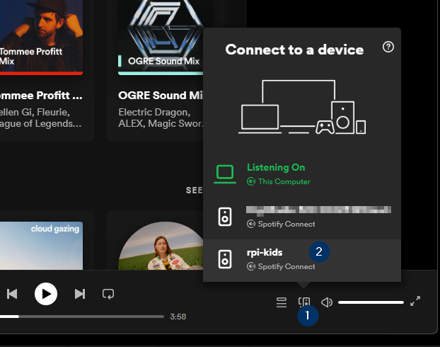
Task: Open the play queue icon
Action: (x=282, y=302)
